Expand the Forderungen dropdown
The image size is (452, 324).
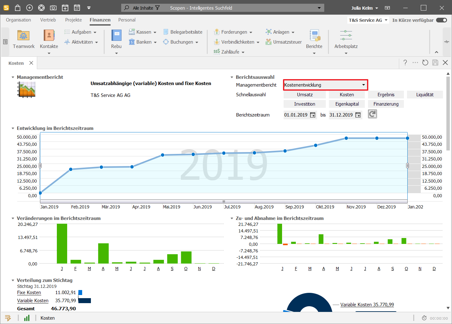251,32
